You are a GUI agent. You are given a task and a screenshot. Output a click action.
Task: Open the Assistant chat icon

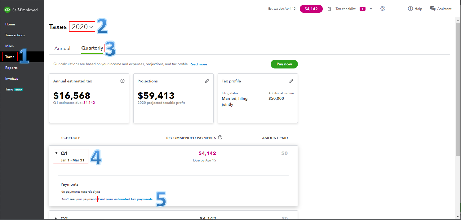[x=433, y=9]
